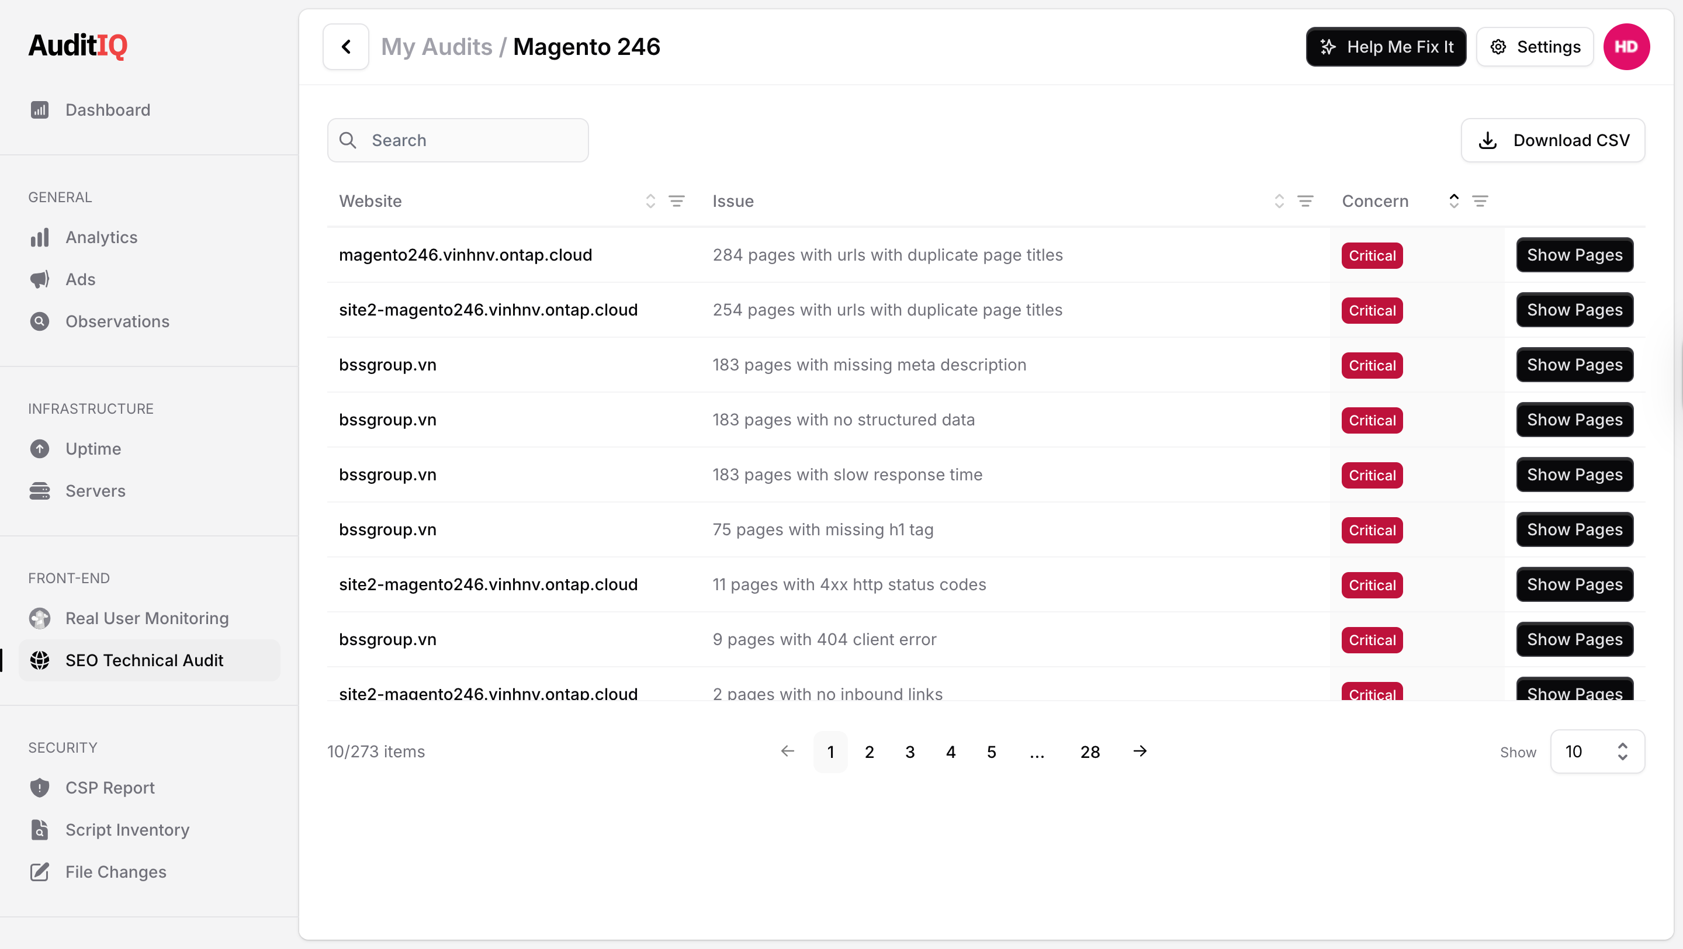Go to page 3

910,751
